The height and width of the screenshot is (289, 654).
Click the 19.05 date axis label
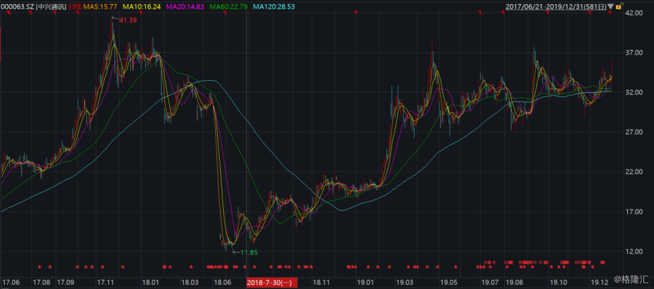coord(450,282)
